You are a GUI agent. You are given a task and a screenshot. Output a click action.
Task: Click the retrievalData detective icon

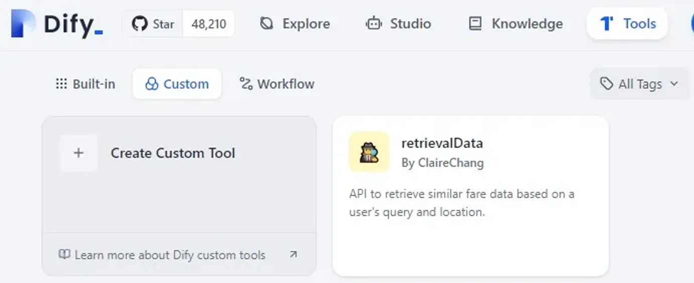pyautogui.click(x=369, y=152)
